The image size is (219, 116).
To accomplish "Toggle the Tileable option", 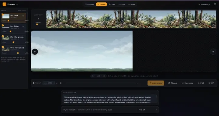I will (173, 83).
